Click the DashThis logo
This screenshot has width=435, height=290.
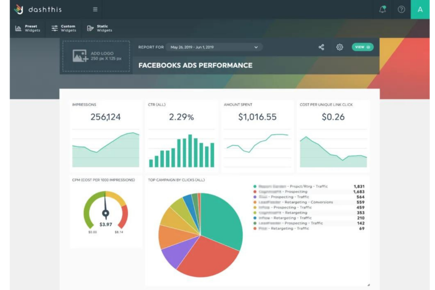pyautogui.click(x=38, y=9)
